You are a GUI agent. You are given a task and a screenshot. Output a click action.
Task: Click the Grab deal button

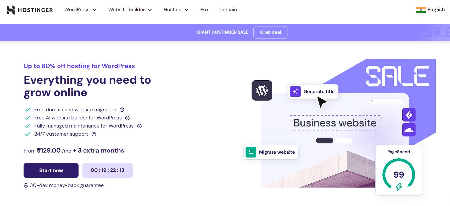270,32
